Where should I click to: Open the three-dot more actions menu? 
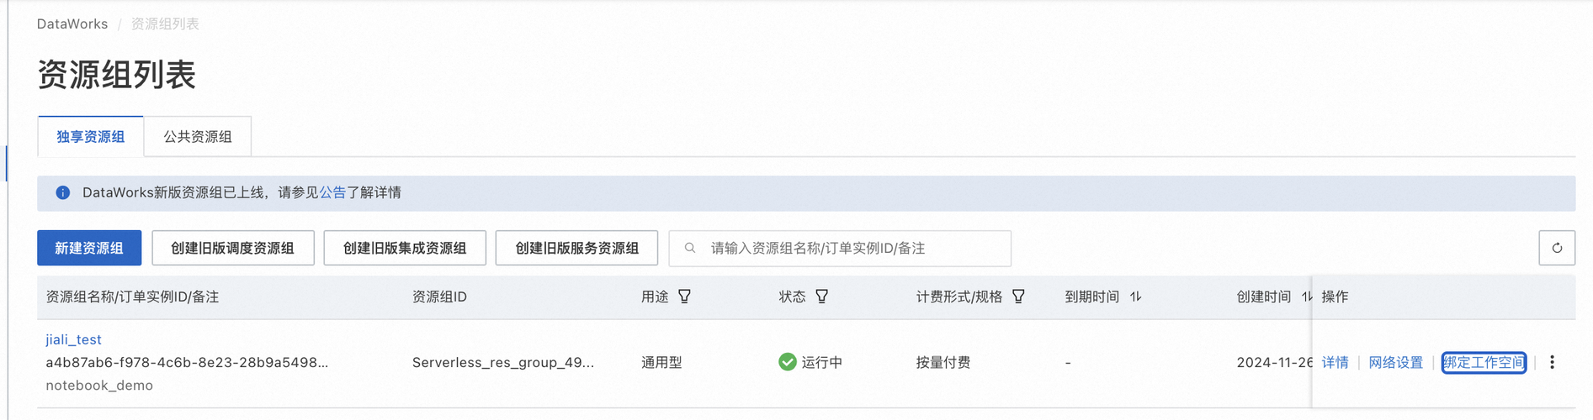coord(1552,362)
